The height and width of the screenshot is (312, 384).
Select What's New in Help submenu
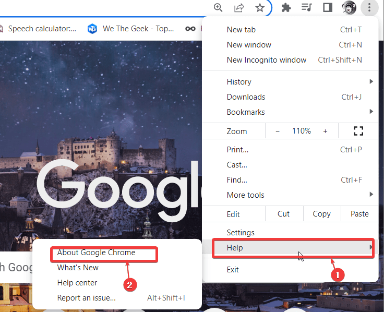tap(117, 268)
